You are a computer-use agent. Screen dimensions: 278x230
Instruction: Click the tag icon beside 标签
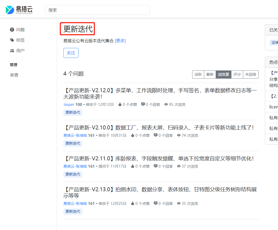click(x=12, y=40)
